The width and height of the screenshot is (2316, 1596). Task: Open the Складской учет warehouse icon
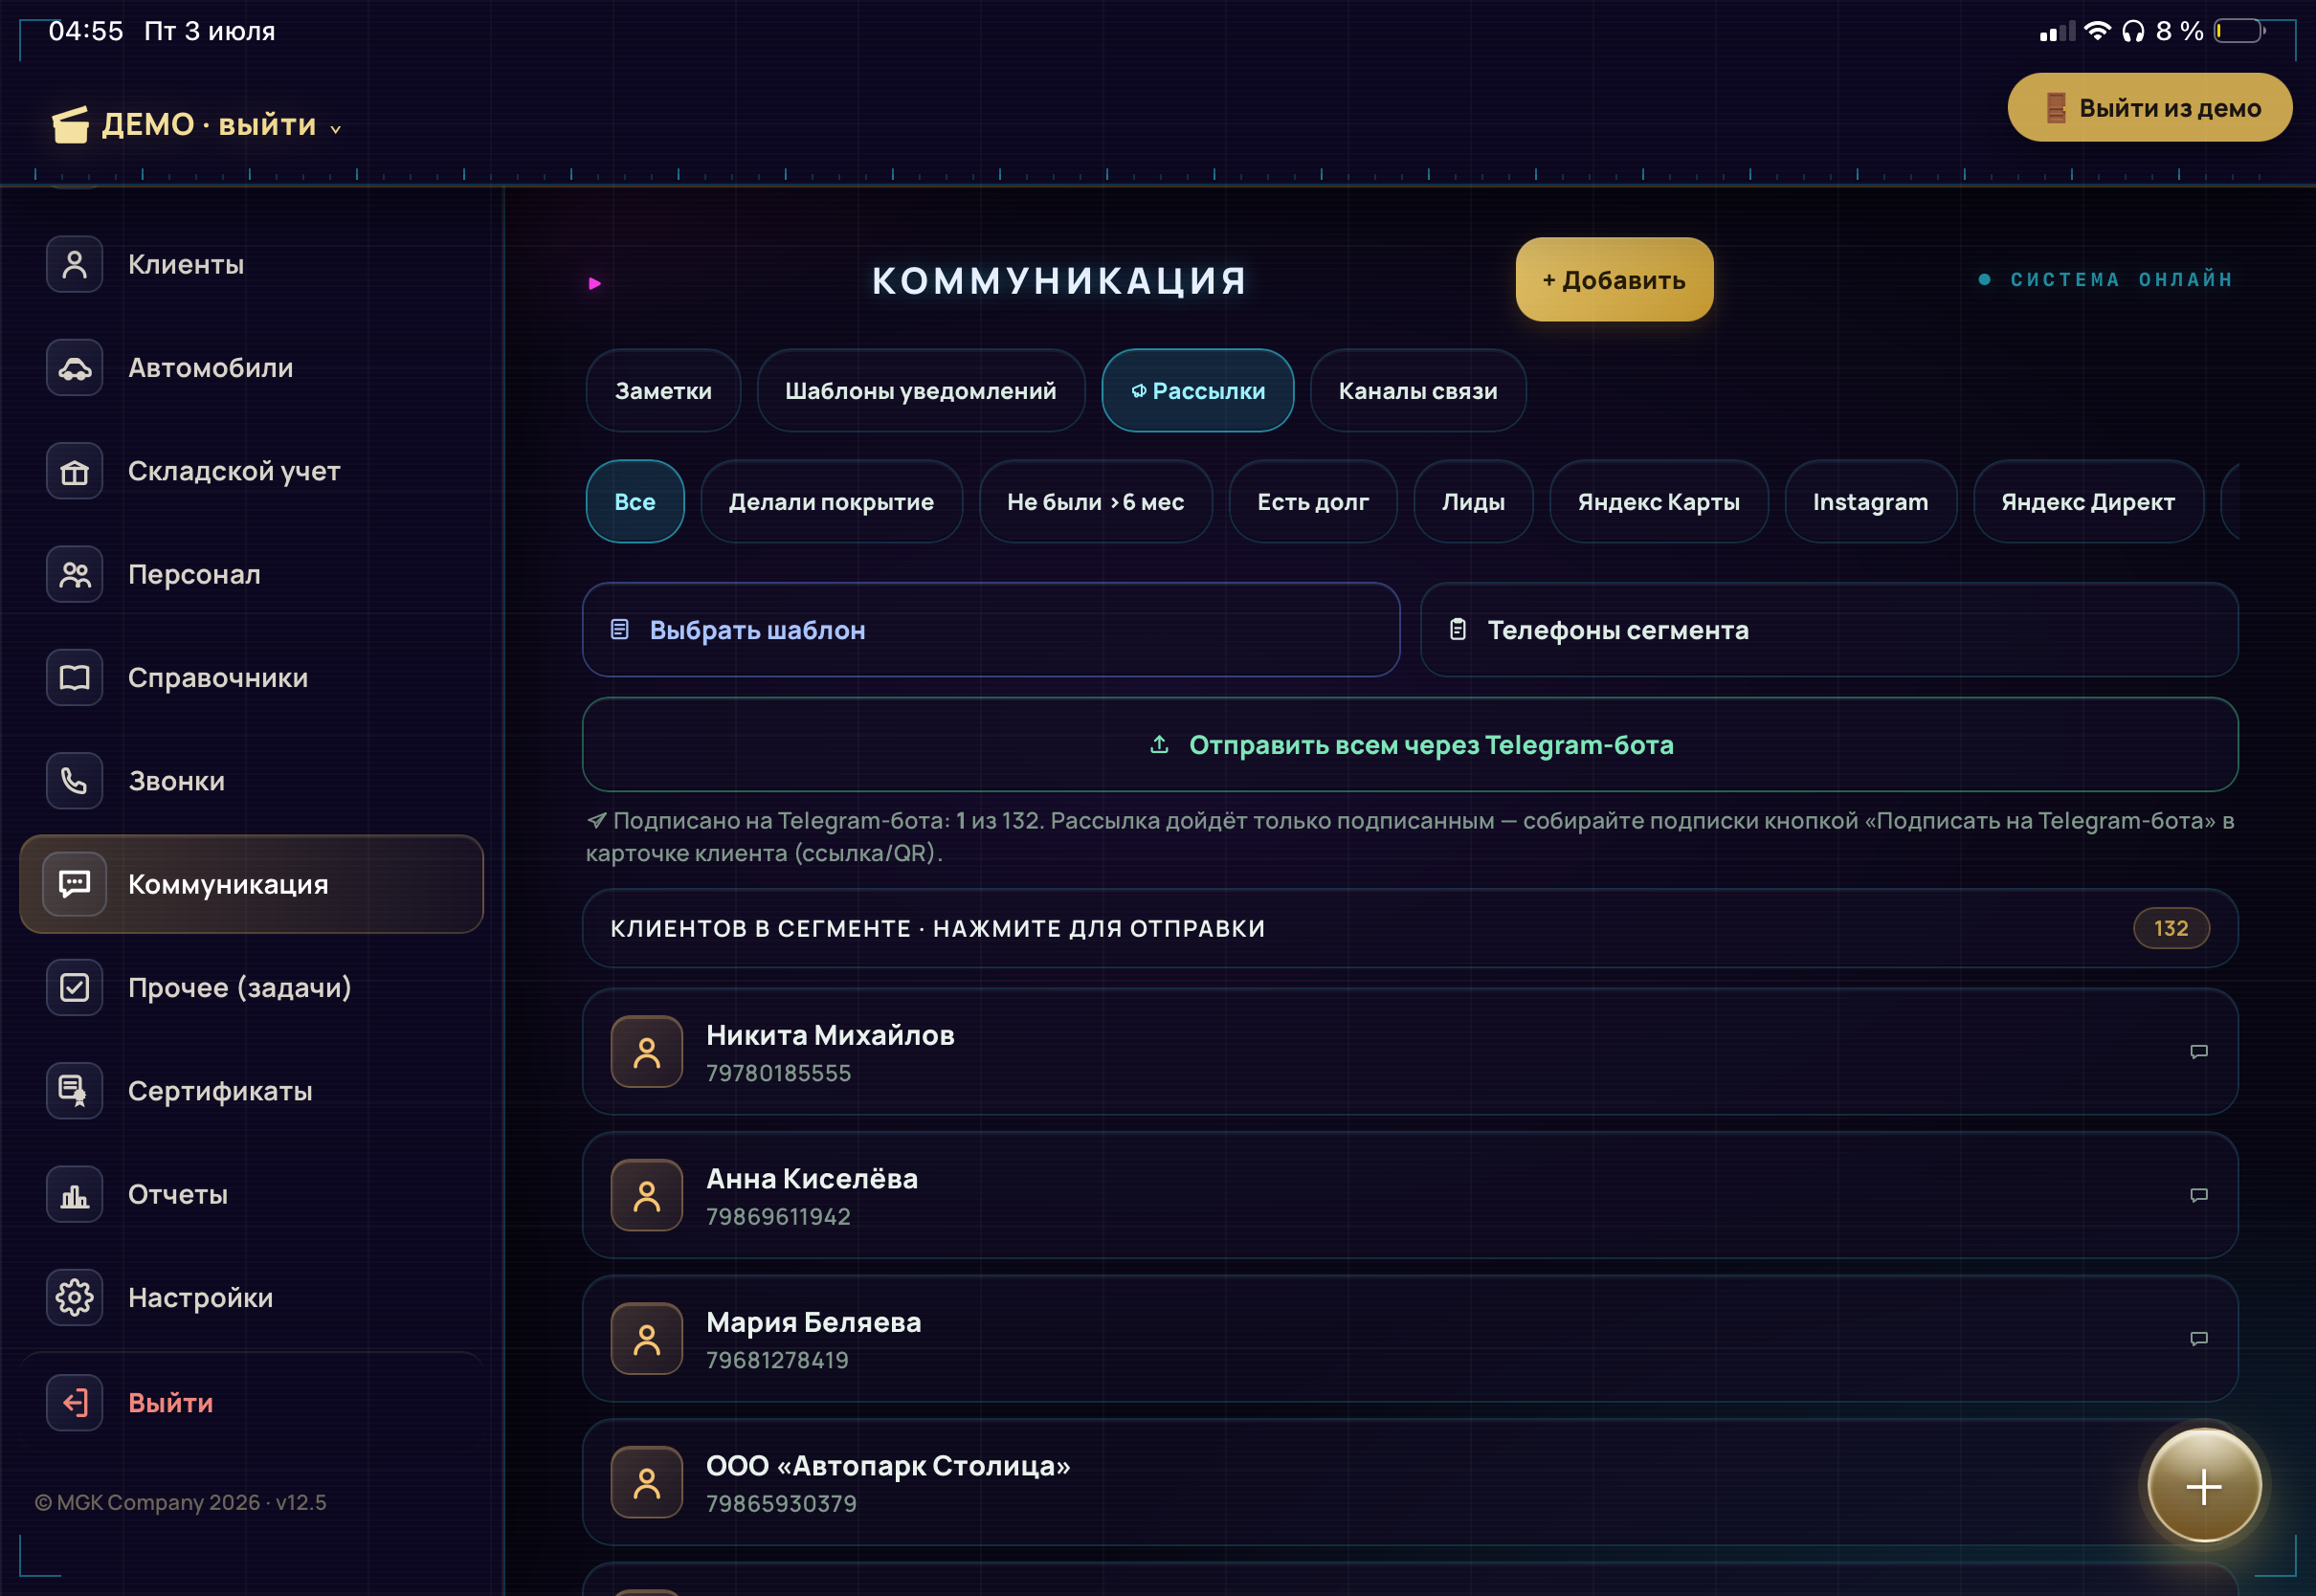(x=74, y=471)
